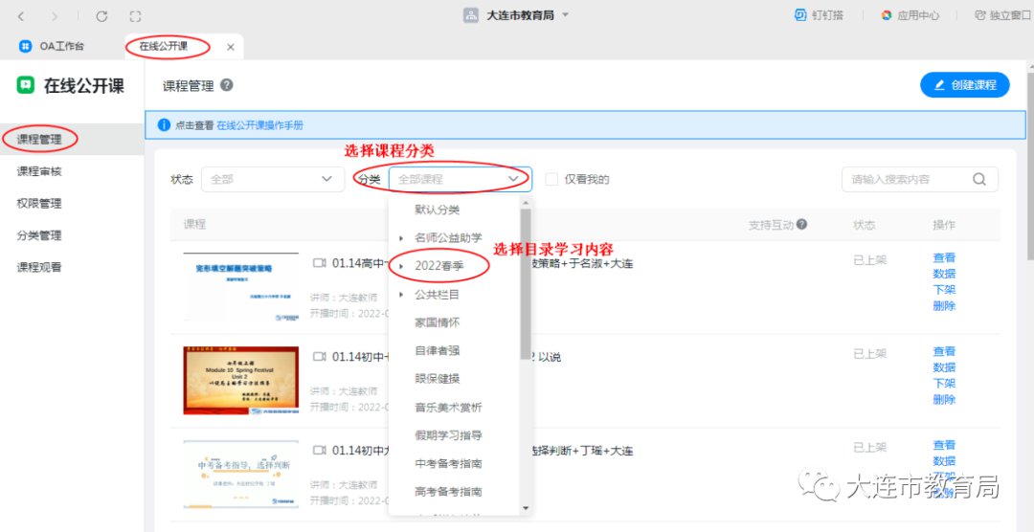Expand the 2022春季 category
1034x532 pixels.
(x=401, y=266)
